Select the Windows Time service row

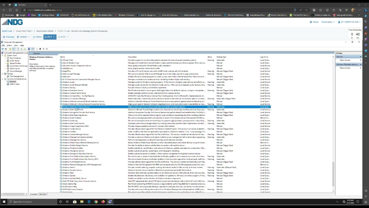165,173
